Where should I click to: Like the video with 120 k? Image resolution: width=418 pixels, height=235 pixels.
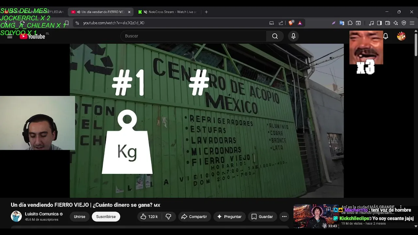coord(149,216)
